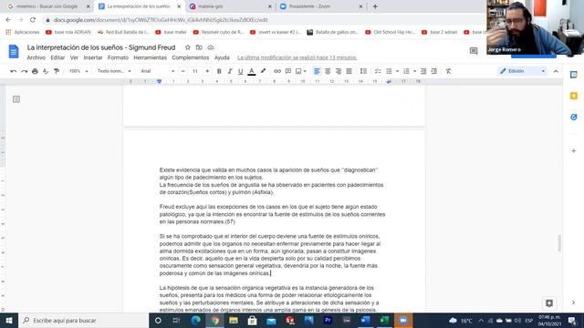Open Windows Start menu

pos(9,320)
